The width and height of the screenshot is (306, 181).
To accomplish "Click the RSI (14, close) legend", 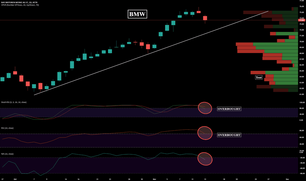I will pos(7,128).
